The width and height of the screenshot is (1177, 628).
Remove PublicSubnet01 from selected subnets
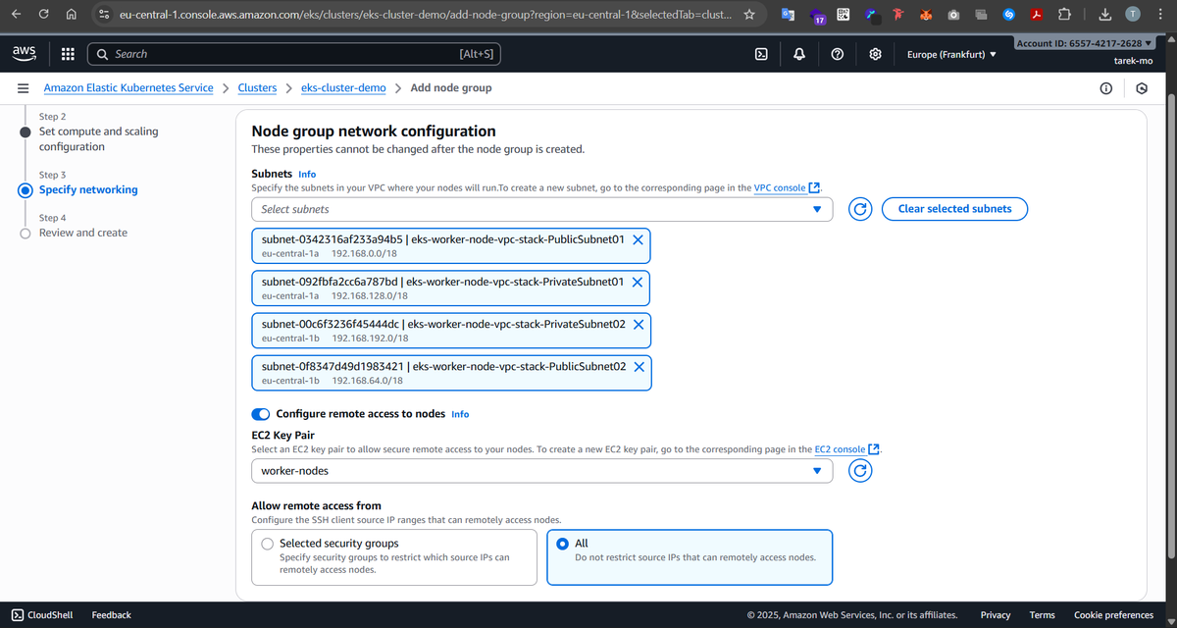tap(638, 239)
